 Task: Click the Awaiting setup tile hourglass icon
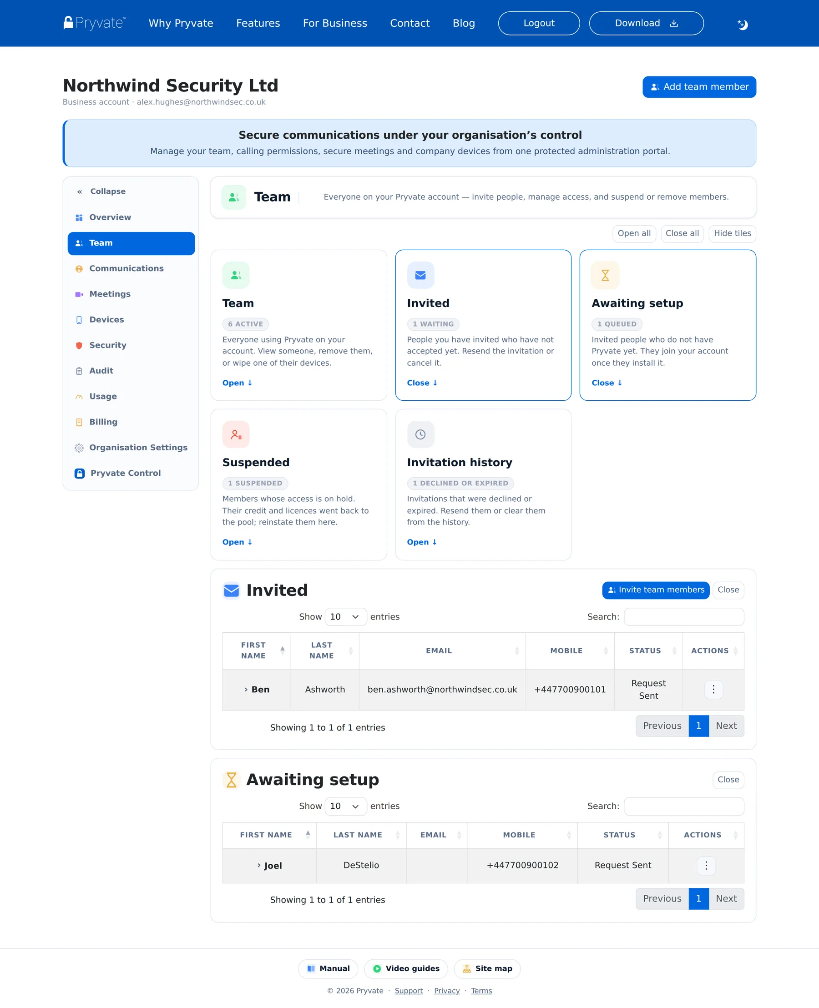click(x=605, y=275)
